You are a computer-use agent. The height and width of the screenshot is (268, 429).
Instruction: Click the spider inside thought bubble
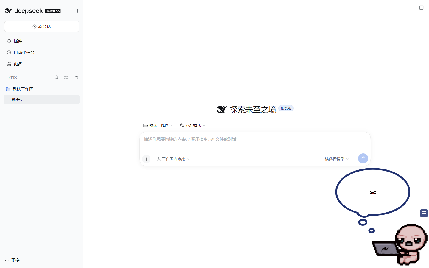[x=373, y=193]
